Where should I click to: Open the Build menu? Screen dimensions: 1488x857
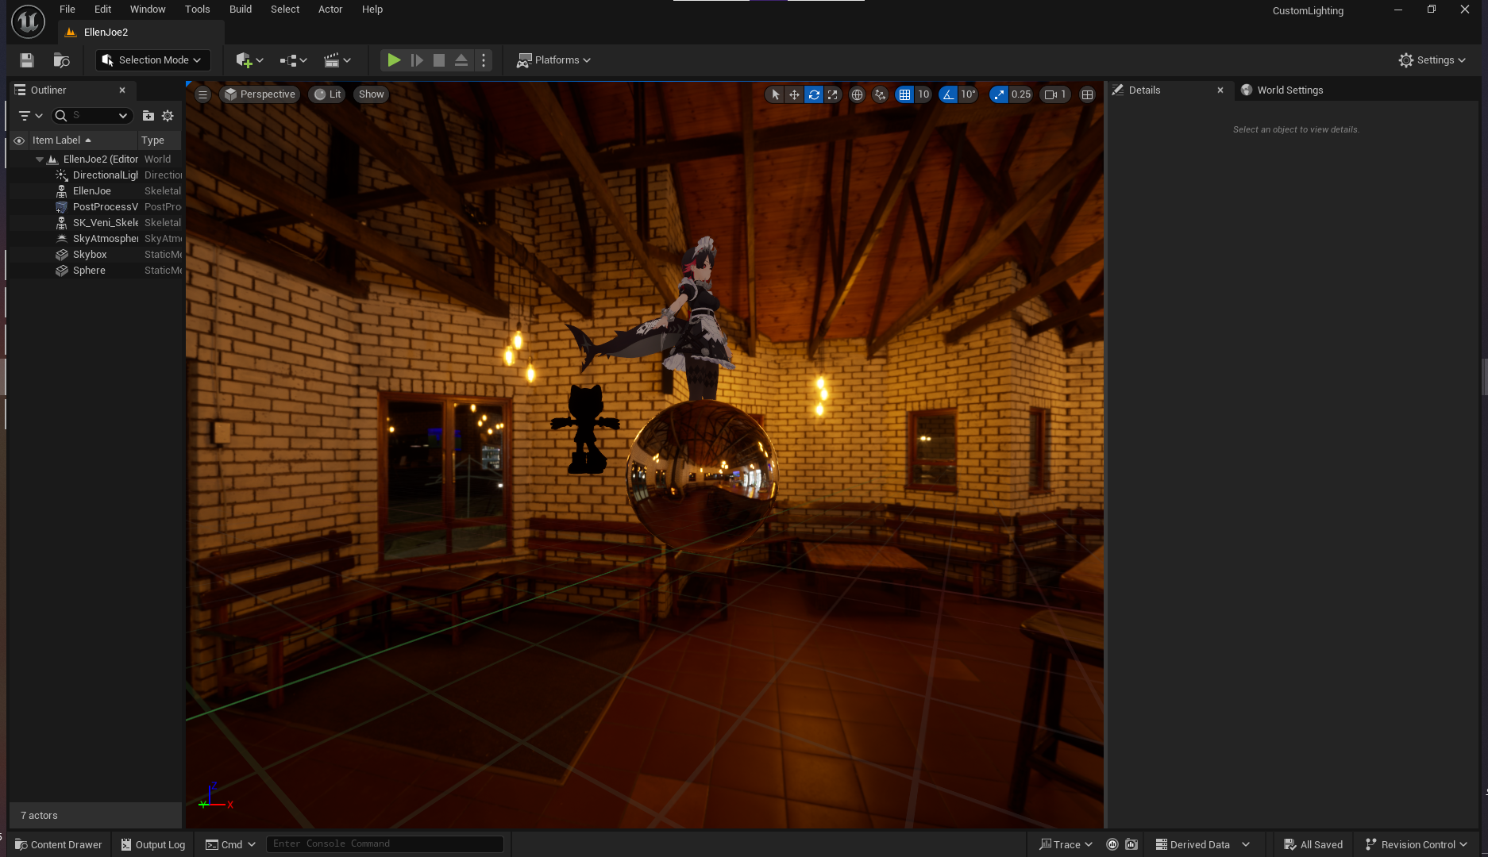241,10
